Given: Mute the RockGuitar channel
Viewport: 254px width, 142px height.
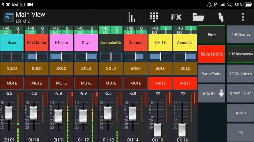Looking at the screenshot, I should (x=37, y=83).
